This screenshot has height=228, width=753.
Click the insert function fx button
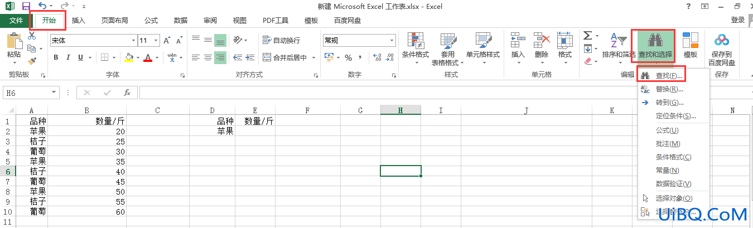coord(127,93)
